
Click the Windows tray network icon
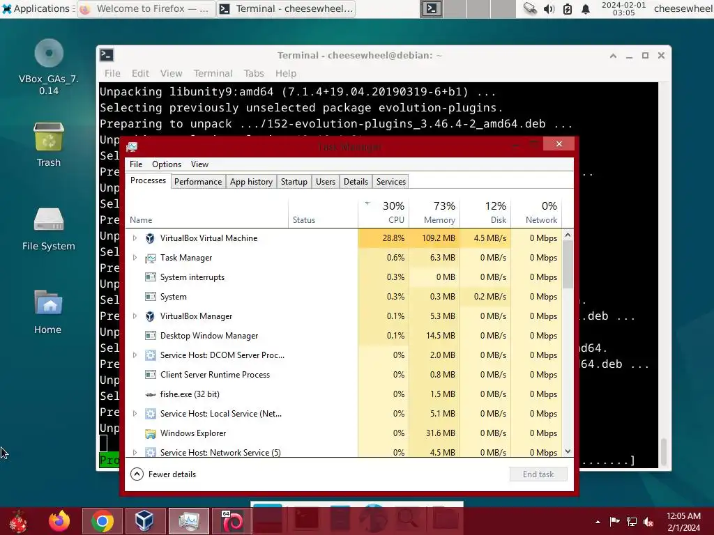coord(632,522)
